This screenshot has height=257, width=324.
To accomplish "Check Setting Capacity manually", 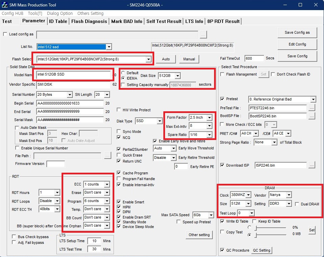I will [x=123, y=85].
